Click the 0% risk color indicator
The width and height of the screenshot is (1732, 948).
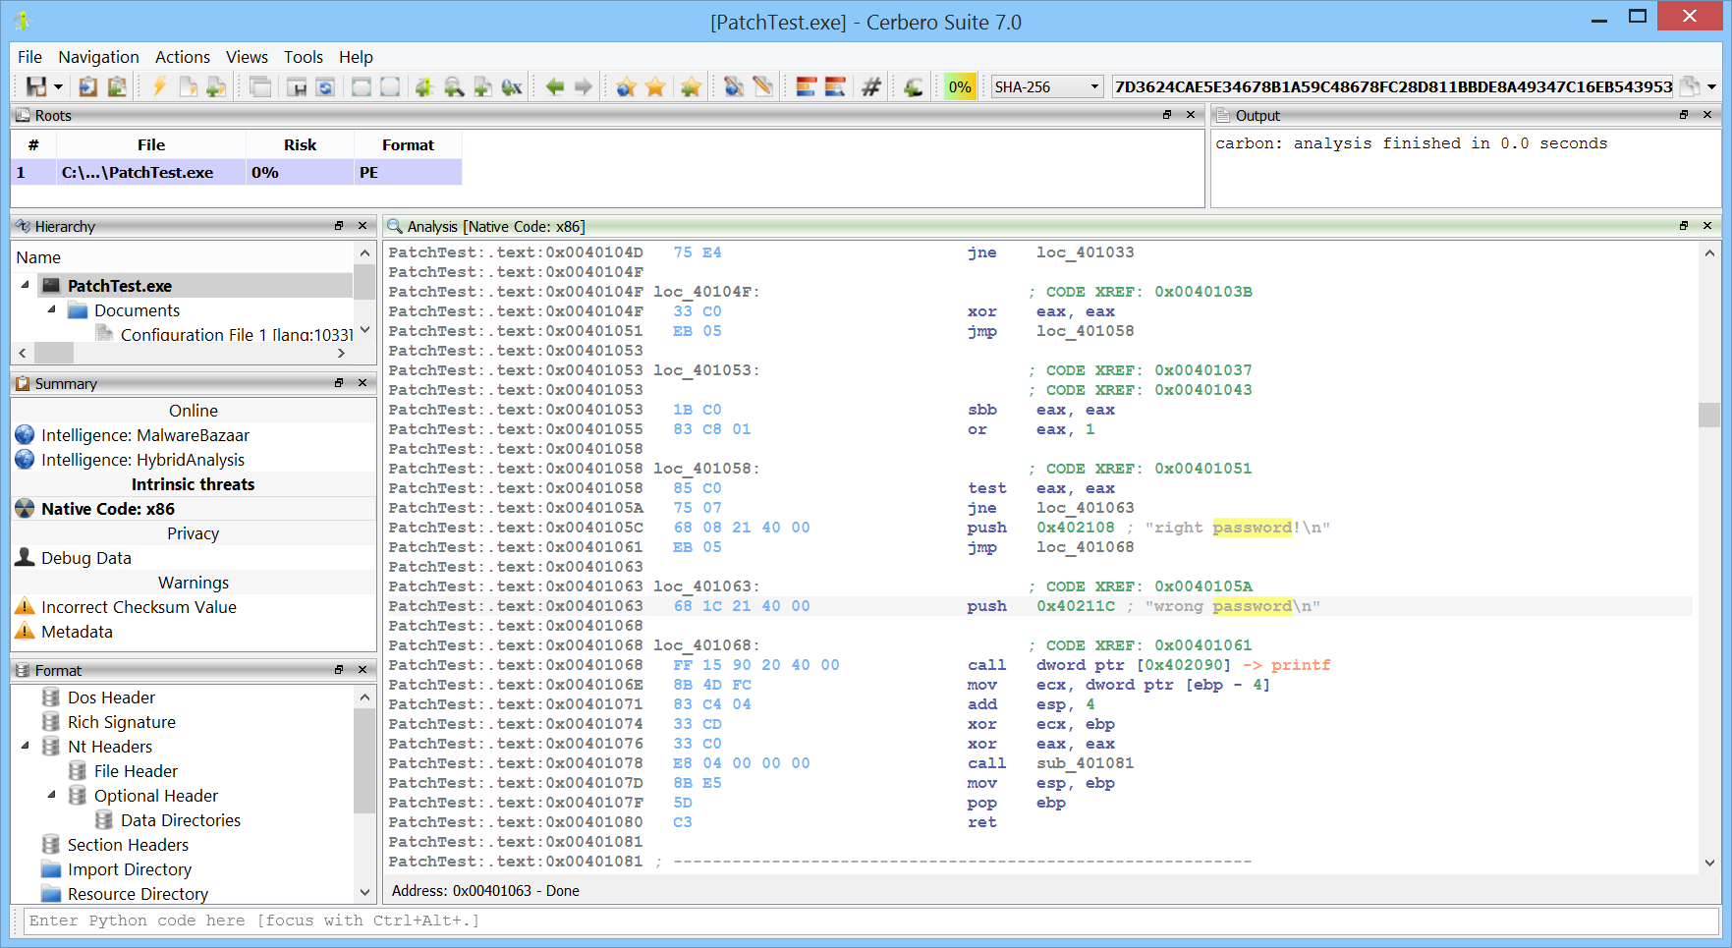click(x=960, y=87)
